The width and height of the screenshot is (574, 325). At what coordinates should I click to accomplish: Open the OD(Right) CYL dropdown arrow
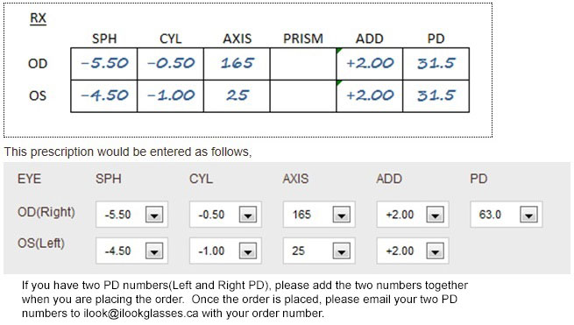[x=248, y=215]
